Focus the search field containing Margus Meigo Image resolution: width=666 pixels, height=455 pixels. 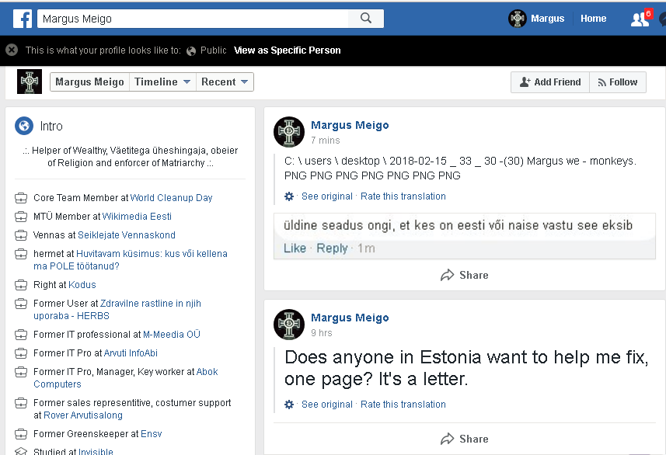coord(193,19)
